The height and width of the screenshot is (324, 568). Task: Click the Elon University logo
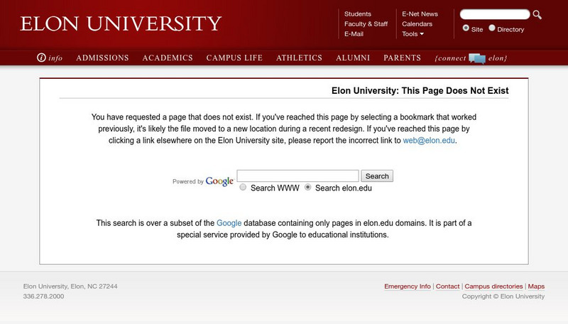click(121, 23)
